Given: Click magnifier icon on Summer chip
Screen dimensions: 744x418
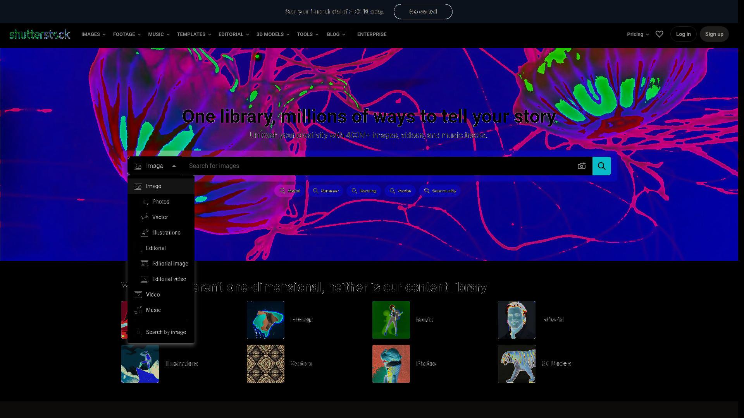Looking at the screenshot, I should pos(315,191).
